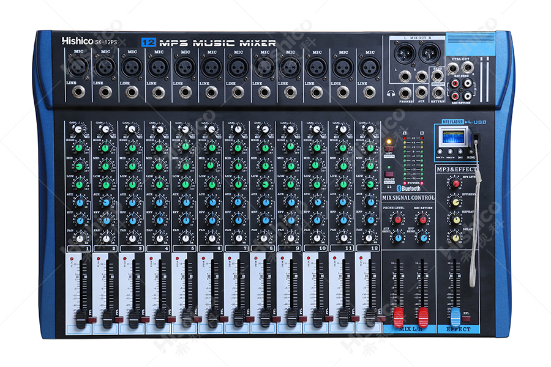Toggle the PFL button on channel 4

pos(171,319)
